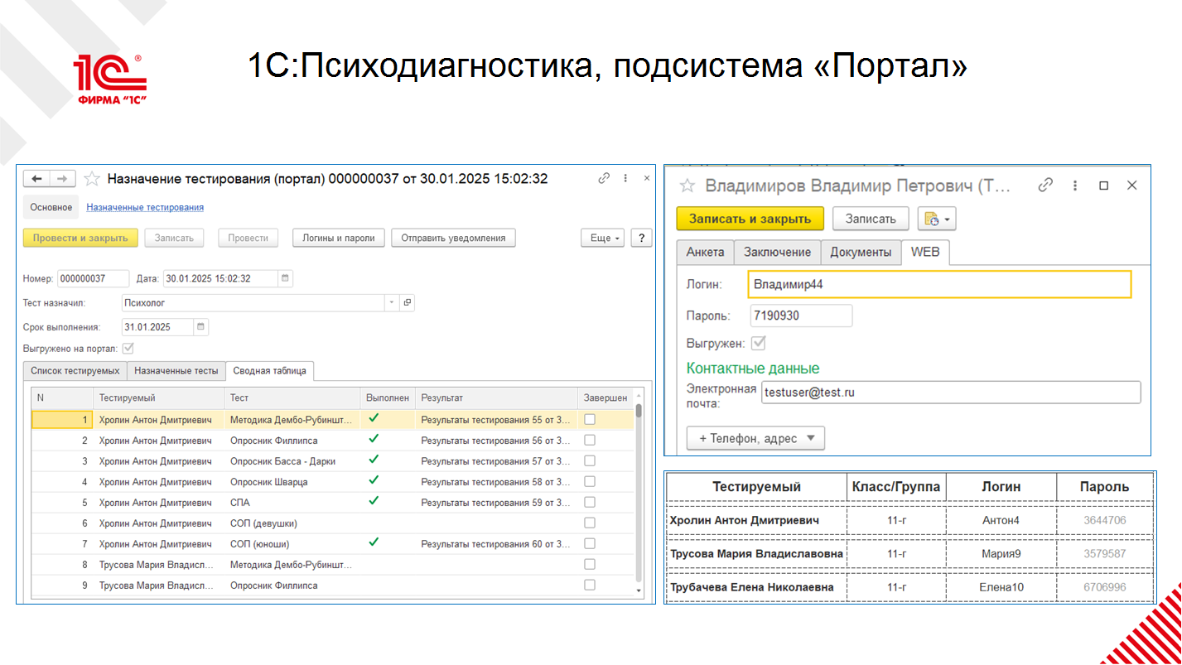Image resolution: width=1182 pixels, height=665 pixels.
Task: Click into the Пароль field 7190930
Action: coord(801,316)
